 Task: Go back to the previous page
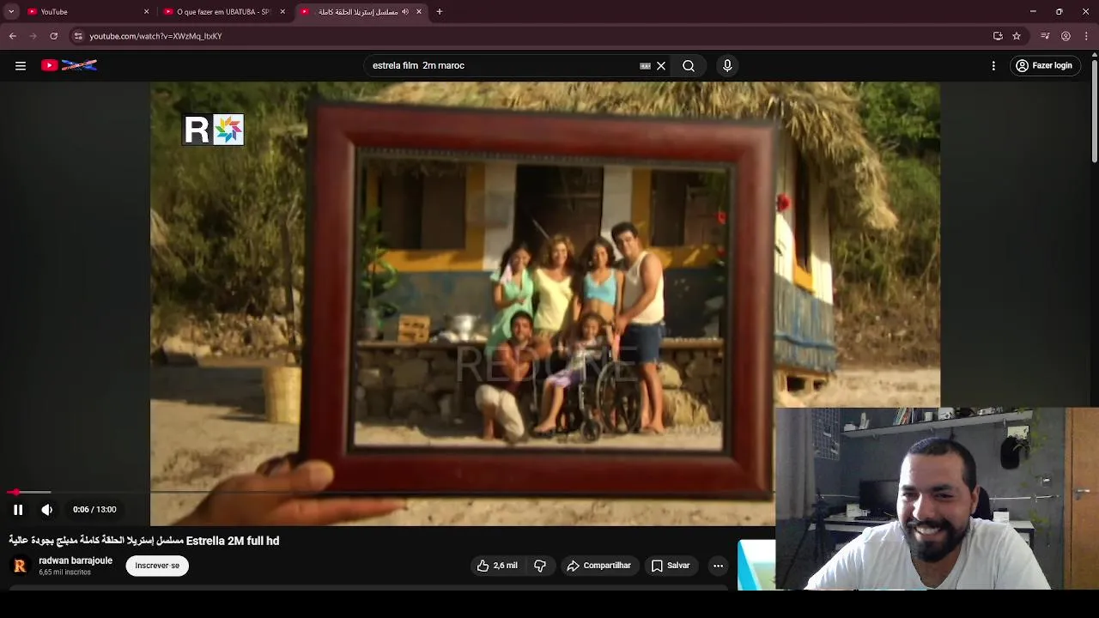pos(13,36)
